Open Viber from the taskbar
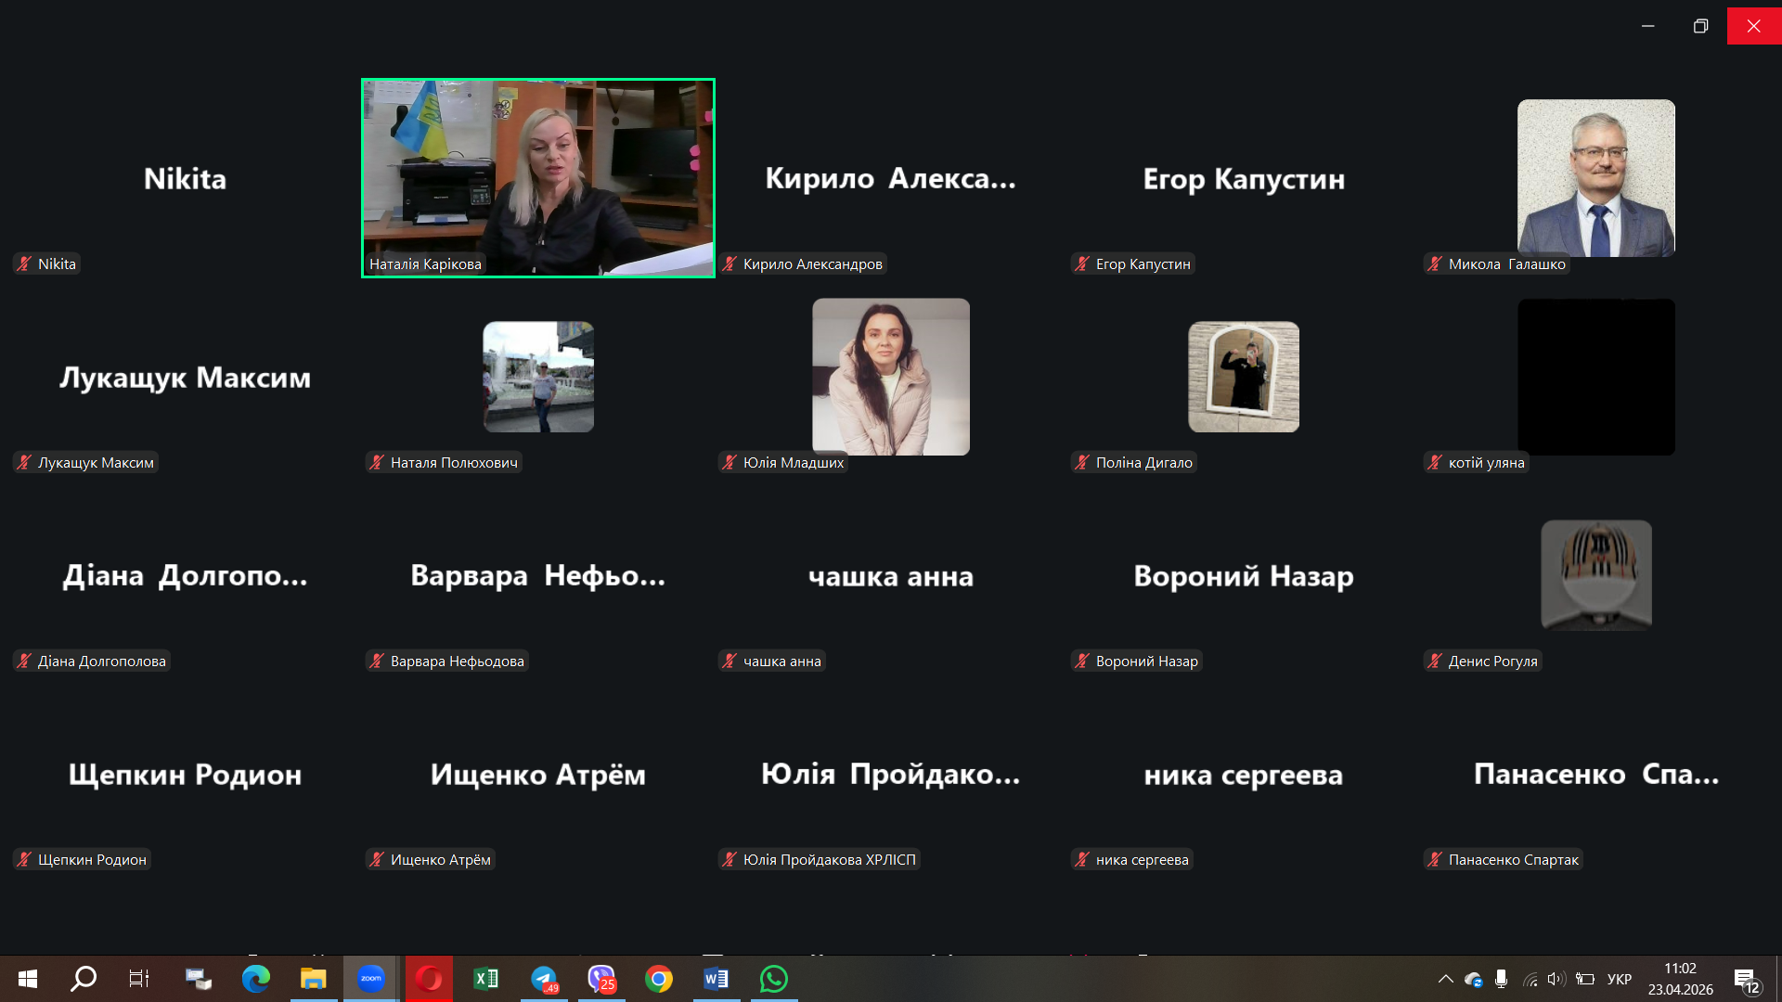This screenshot has height=1002, width=1782. click(601, 979)
